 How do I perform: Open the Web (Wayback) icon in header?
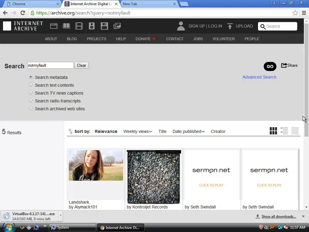point(54,26)
